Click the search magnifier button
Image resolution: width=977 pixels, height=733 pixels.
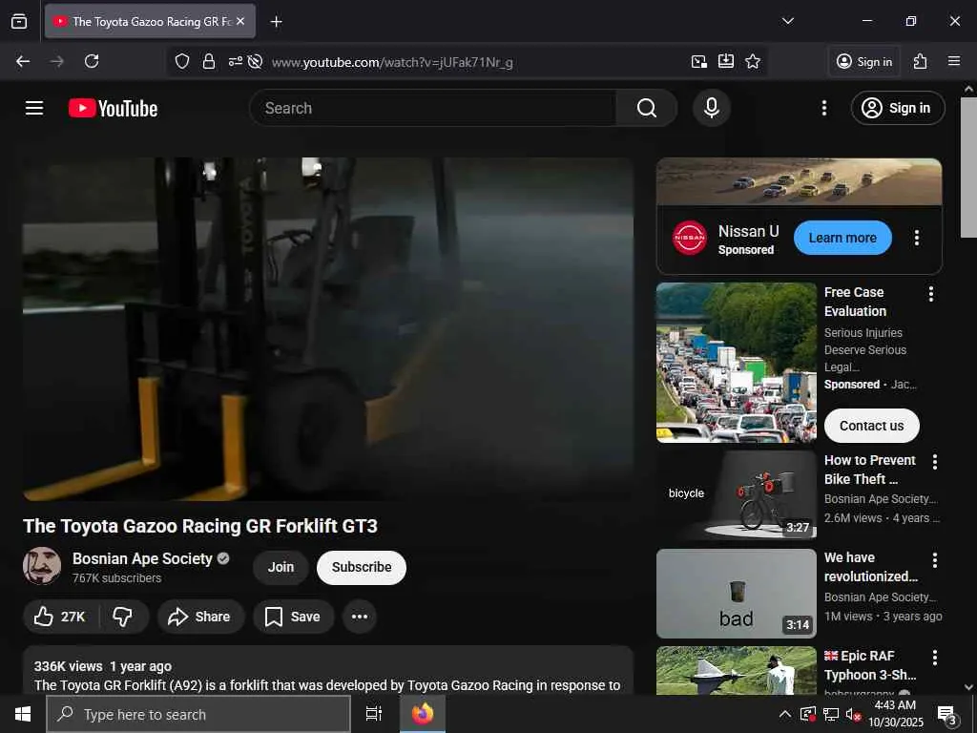(647, 108)
